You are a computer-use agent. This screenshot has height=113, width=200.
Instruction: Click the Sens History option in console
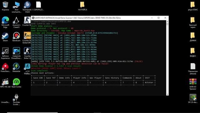[x=112, y=78]
